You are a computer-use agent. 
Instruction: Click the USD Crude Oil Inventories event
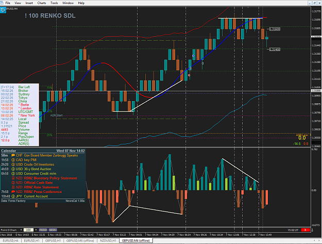click(43, 165)
